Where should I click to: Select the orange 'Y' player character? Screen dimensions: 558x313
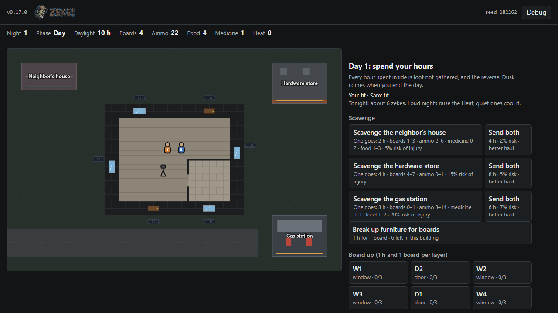tap(167, 148)
